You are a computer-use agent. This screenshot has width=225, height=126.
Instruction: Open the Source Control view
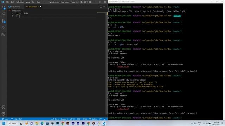tap(3, 21)
